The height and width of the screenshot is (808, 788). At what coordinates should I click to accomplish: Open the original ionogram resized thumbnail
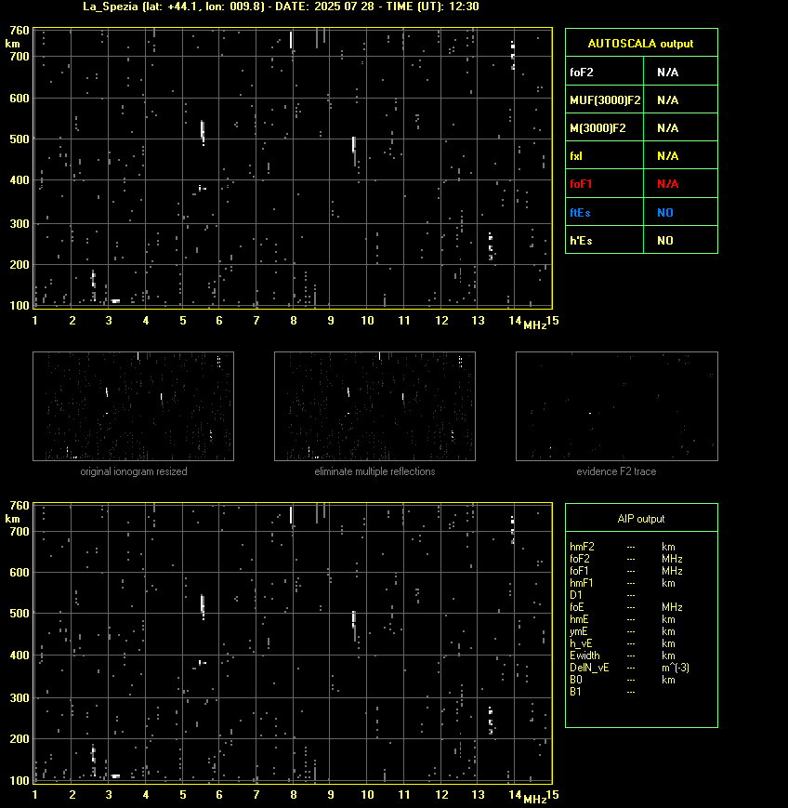point(133,406)
